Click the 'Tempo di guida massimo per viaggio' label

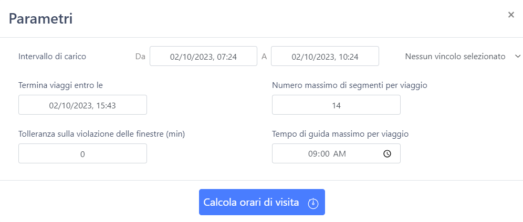(x=341, y=134)
